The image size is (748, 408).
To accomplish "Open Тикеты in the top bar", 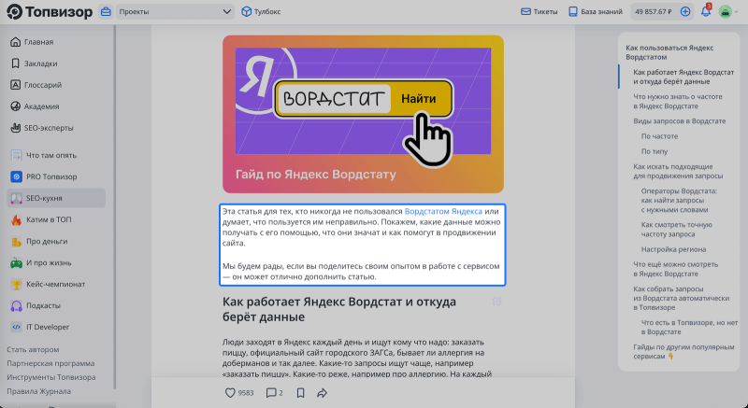I will point(539,12).
